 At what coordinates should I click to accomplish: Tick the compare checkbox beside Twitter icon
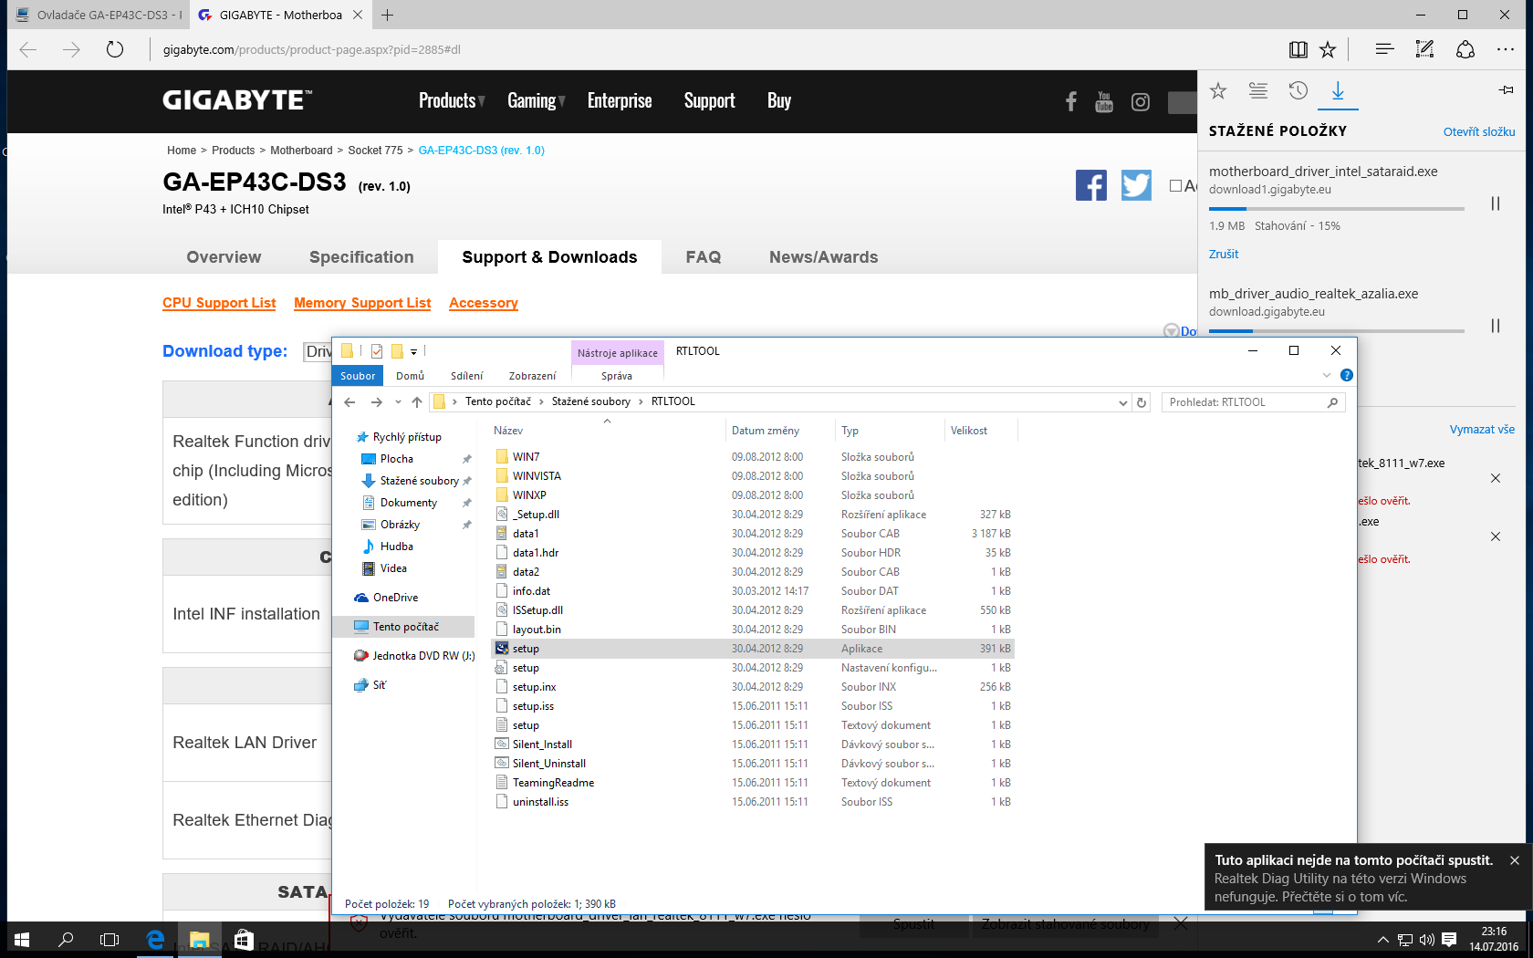click(x=1175, y=185)
